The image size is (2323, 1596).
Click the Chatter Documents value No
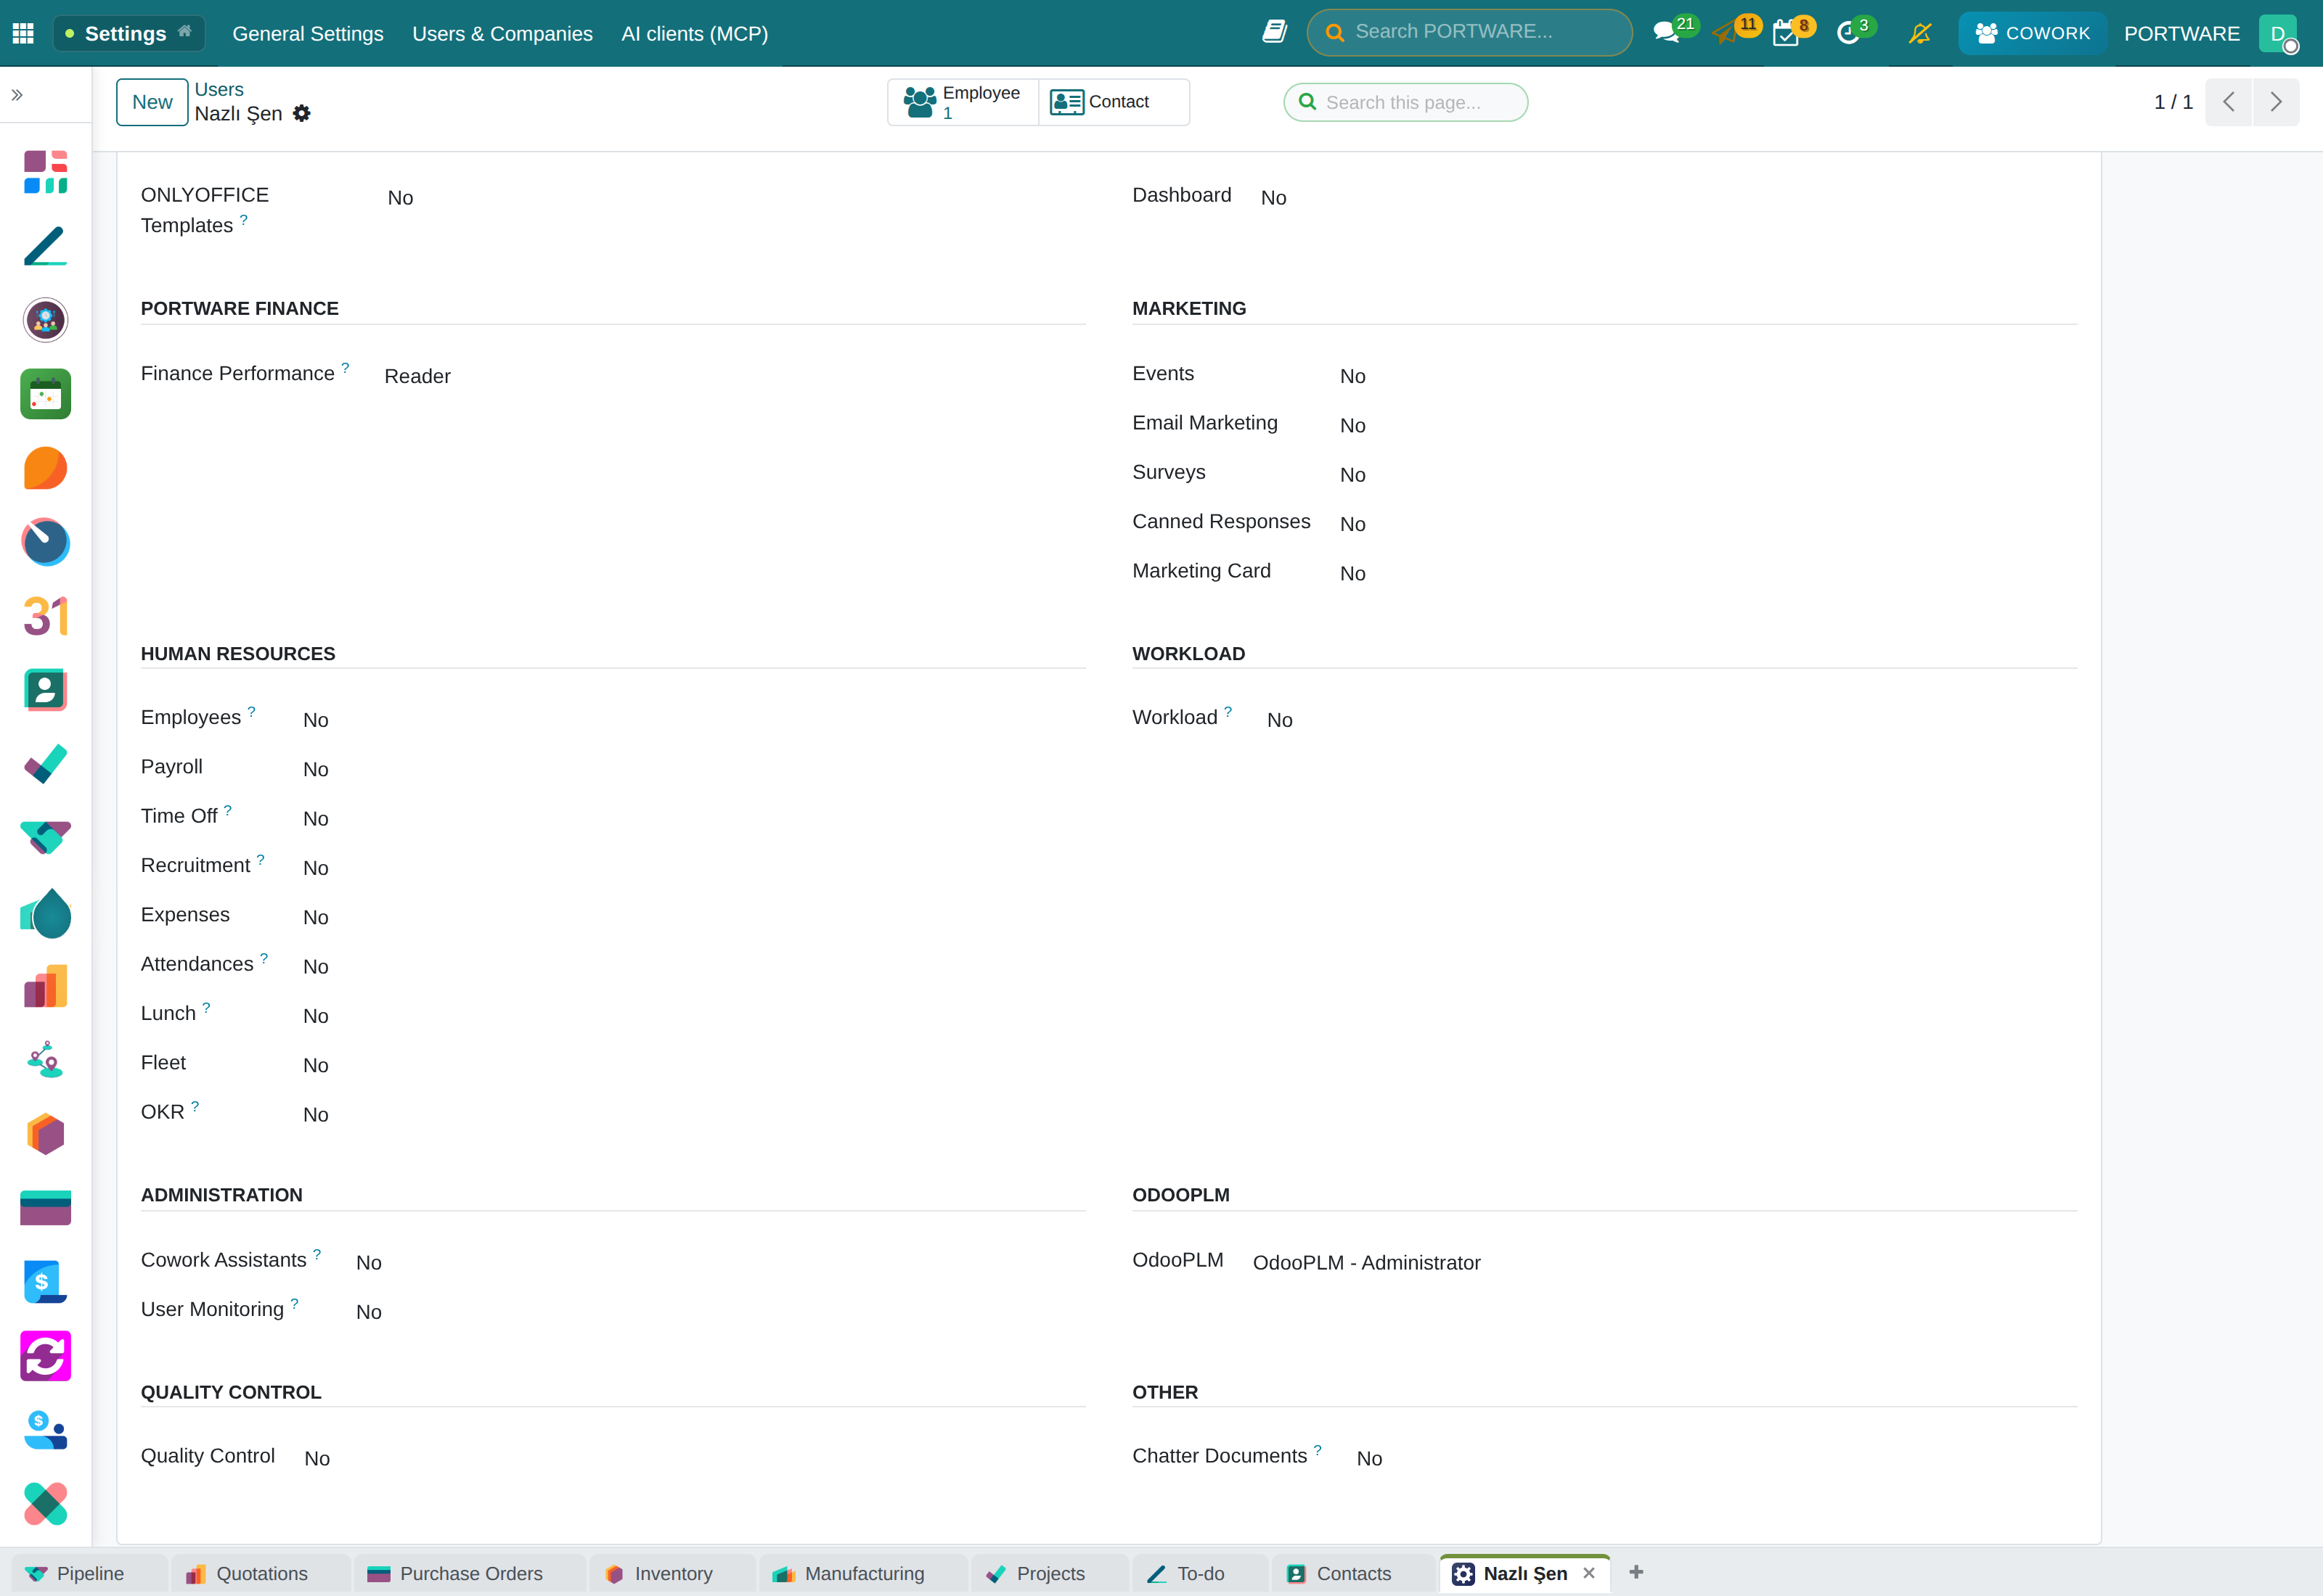(1368, 1458)
